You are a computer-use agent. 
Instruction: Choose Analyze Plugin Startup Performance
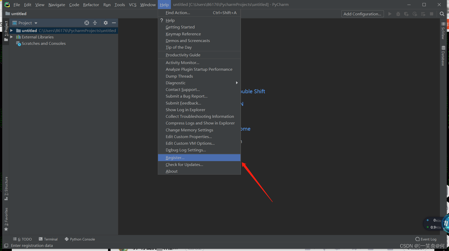(x=199, y=69)
